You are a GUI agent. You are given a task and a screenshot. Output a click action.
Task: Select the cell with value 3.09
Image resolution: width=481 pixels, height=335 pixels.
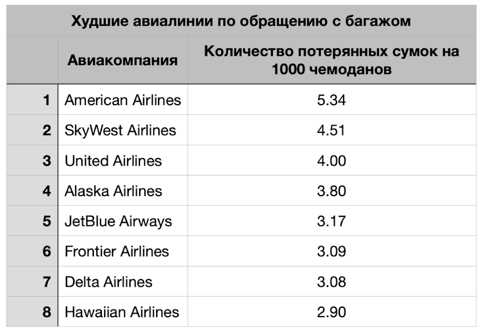(x=331, y=251)
